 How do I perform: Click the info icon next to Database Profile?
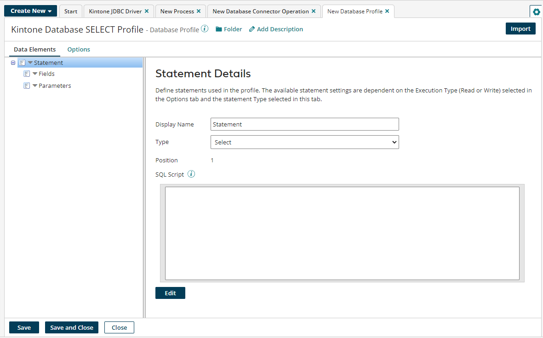click(x=205, y=29)
